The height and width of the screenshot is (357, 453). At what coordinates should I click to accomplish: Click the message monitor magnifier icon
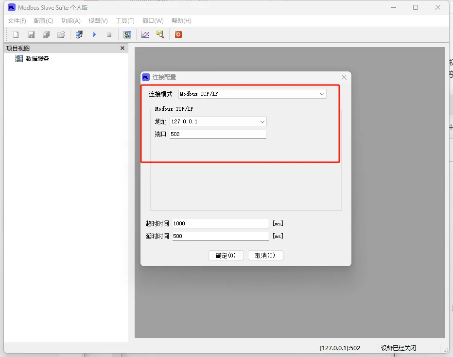coord(160,34)
